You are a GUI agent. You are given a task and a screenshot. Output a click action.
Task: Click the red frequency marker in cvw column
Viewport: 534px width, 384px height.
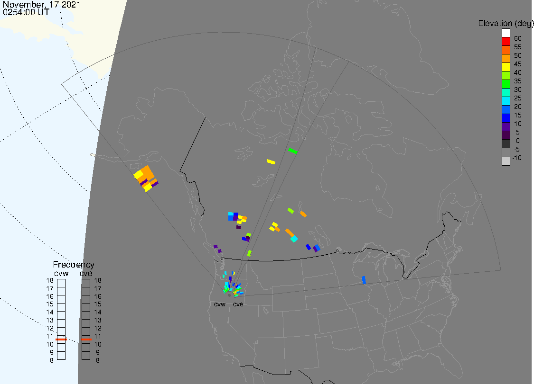[x=61, y=339]
